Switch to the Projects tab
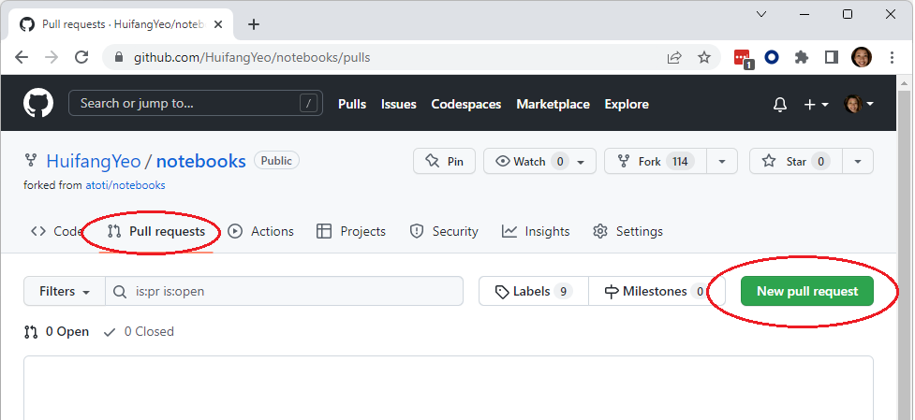The height and width of the screenshot is (420, 915). pyautogui.click(x=350, y=231)
